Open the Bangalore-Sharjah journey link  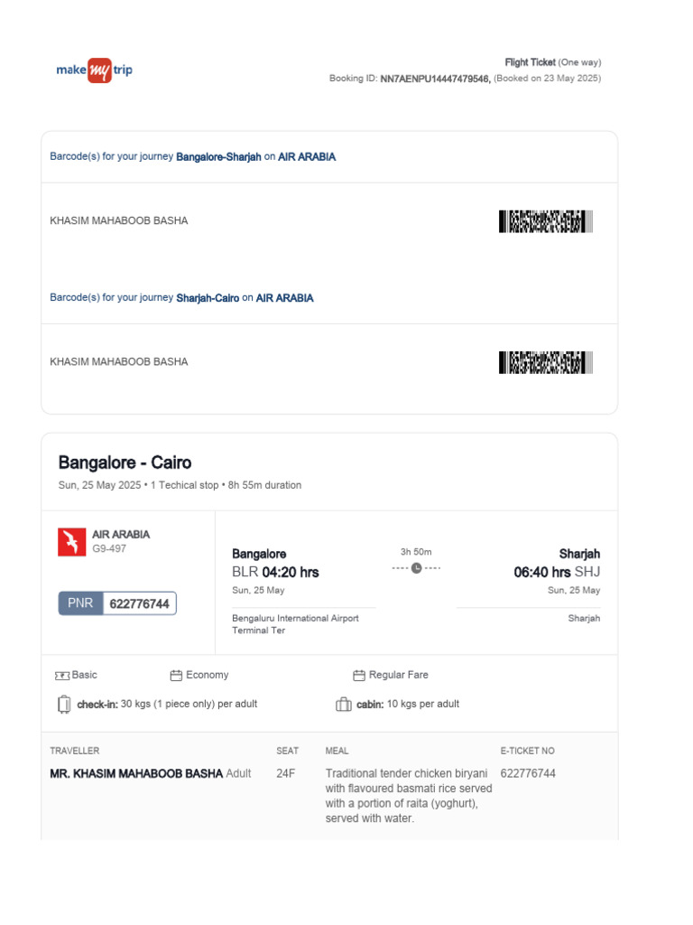coord(219,157)
